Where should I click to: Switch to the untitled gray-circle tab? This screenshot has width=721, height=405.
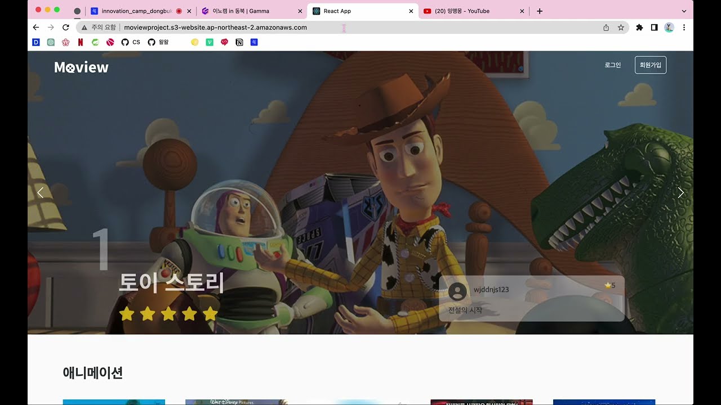[77, 11]
